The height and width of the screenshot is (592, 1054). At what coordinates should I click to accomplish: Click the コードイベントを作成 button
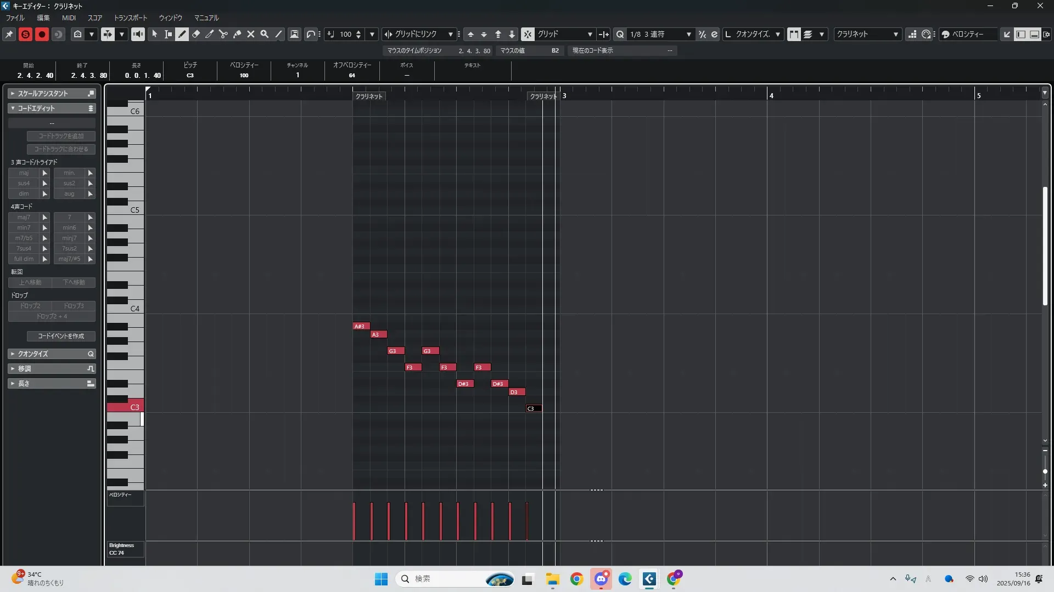(x=61, y=336)
